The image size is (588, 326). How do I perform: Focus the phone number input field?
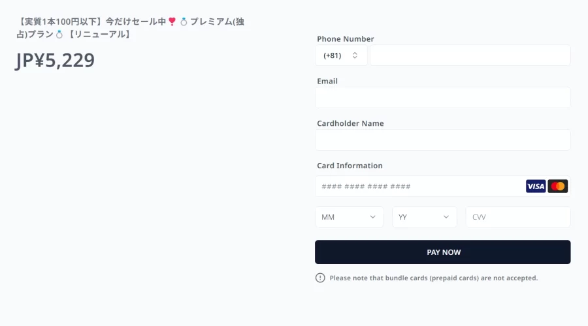click(470, 55)
